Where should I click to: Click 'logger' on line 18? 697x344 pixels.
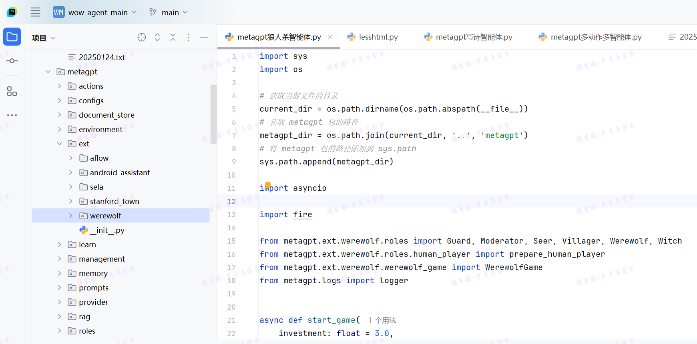click(394, 280)
